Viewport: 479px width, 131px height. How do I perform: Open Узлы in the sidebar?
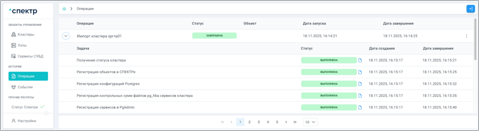point(22,45)
